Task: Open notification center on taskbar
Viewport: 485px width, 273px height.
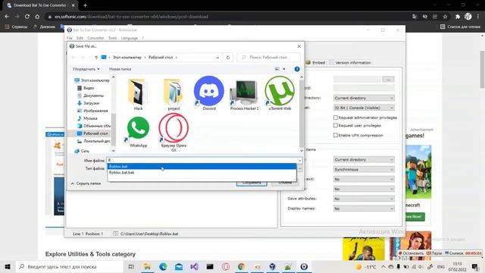Action: point(475,266)
